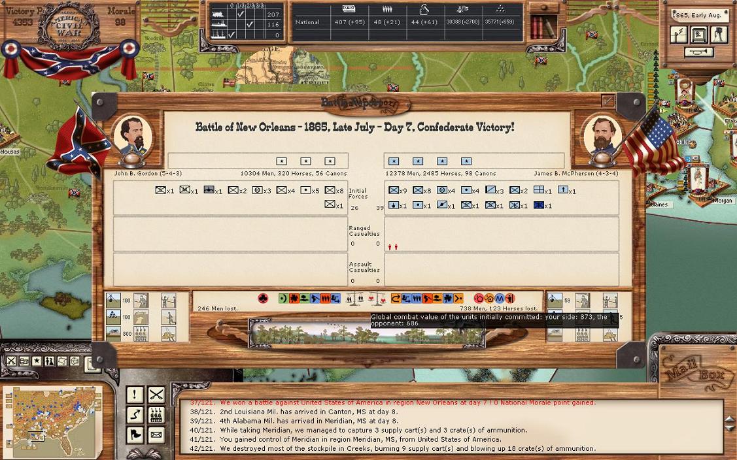Image resolution: width=737 pixels, height=460 pixels.
Task: Select the exclamation mark message filter
Action: coord(135,395)
